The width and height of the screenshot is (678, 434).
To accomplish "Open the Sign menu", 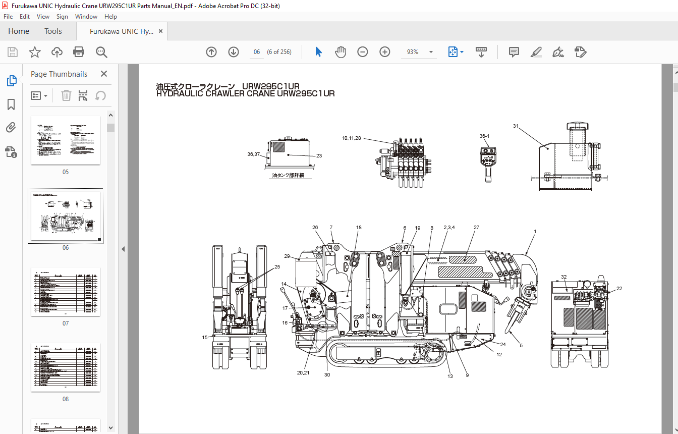I will click(x=62, y=17).
